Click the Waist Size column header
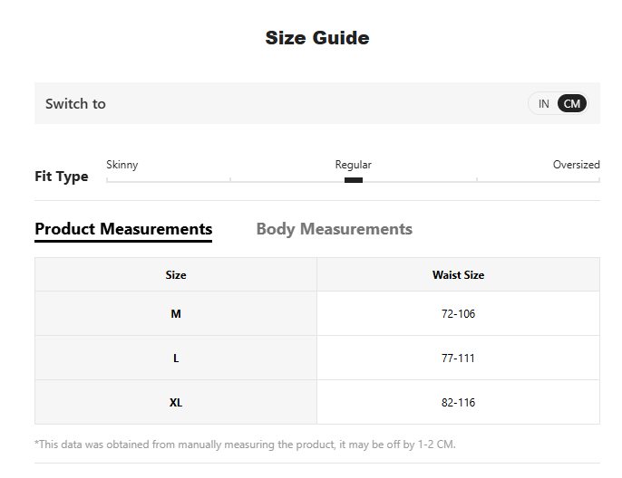The height and width of the screenshot is (478, 622). pos(458,275)
